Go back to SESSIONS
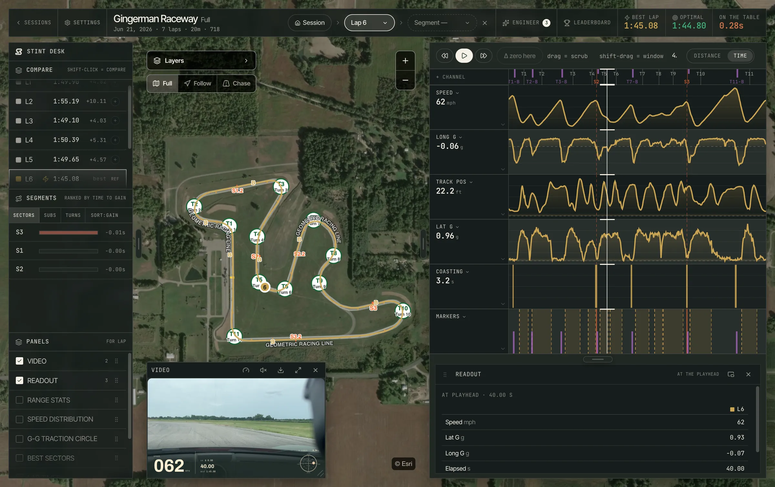775x487 pixels. (34, 23)
